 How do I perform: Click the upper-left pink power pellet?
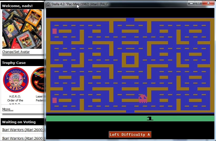pyautogui.click(x=54, y=31)
